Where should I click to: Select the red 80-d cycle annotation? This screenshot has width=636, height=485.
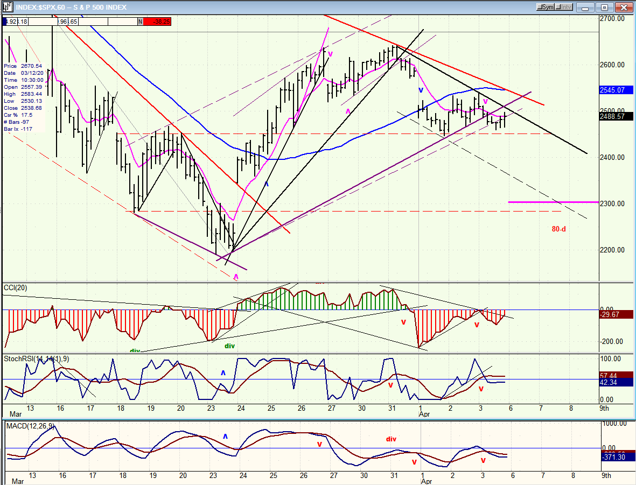click(x=558, y=229)
